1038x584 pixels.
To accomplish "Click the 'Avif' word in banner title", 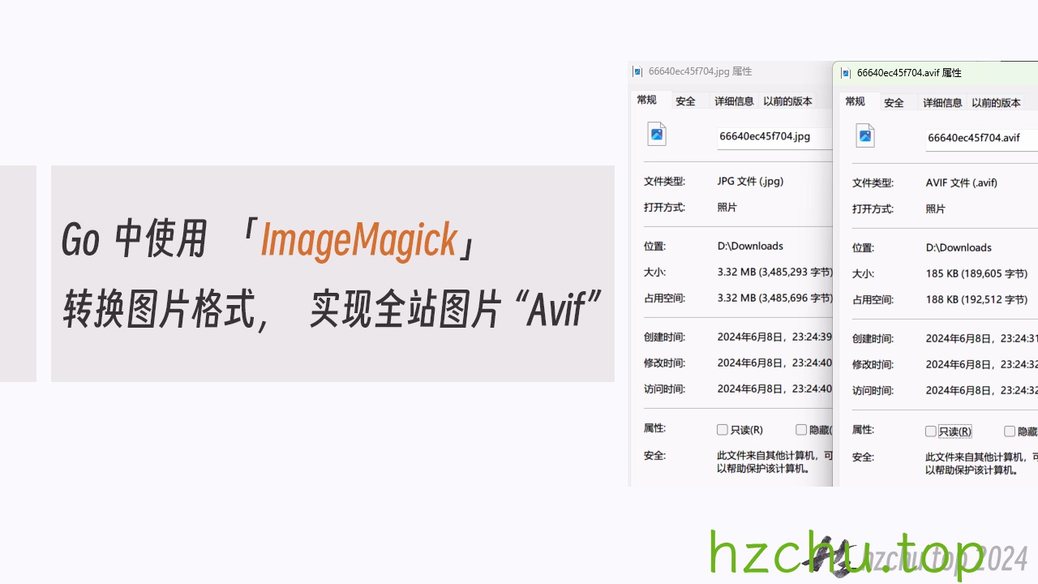I will [x=557, y=308].
